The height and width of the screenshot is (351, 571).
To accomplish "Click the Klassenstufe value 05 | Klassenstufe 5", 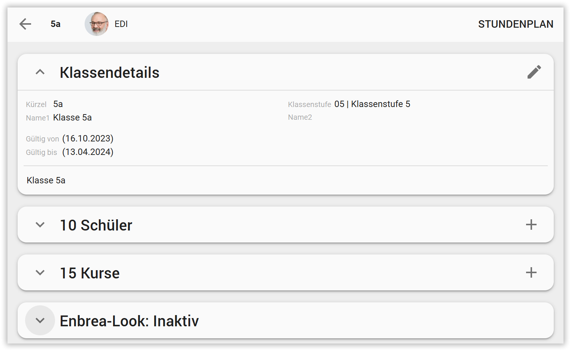I will pos(372,104).
